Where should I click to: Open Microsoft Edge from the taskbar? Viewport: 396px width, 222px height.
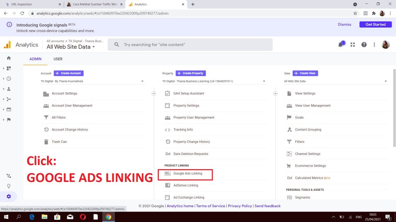click(x=32, y=217)
